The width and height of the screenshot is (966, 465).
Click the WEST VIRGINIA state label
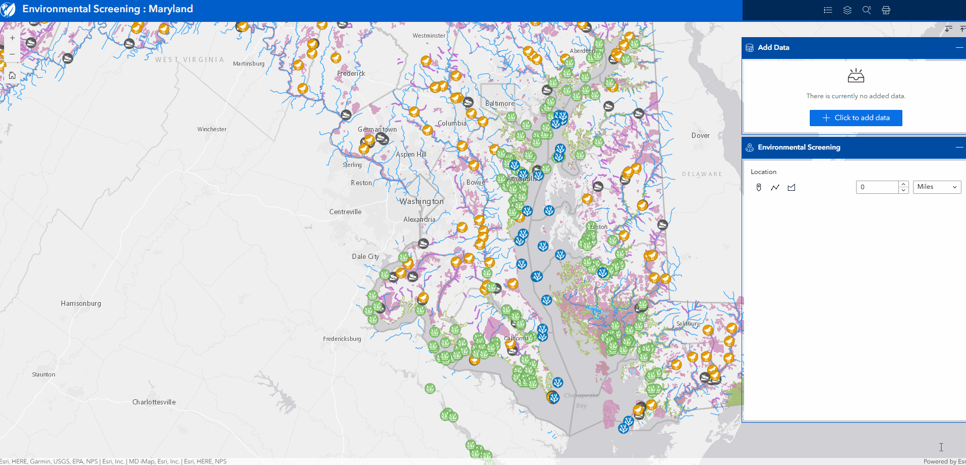[190, 60]
